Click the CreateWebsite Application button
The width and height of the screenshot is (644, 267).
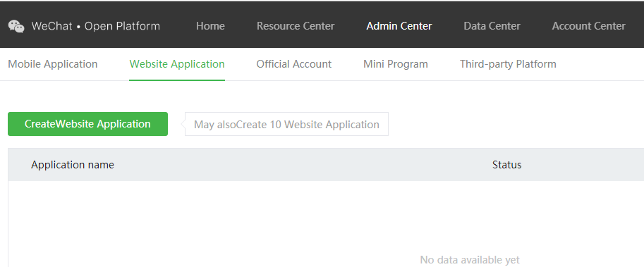click(88, 124)
